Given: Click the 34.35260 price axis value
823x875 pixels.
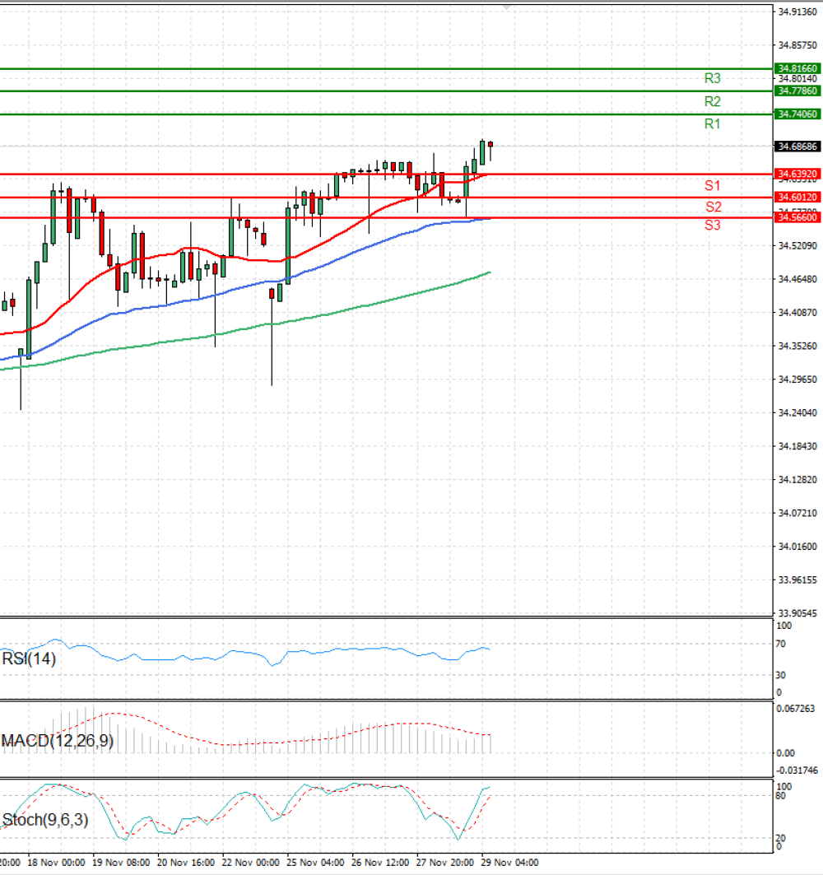Looking at the screenshot, I should point(797,346).
